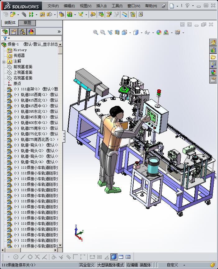
Task: Click the Assembly Features icon
Action: (70, 14)
